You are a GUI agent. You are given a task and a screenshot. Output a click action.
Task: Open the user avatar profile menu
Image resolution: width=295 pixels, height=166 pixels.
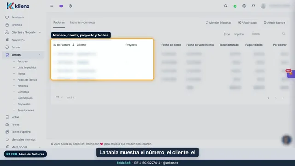click(x=263, y=6)
